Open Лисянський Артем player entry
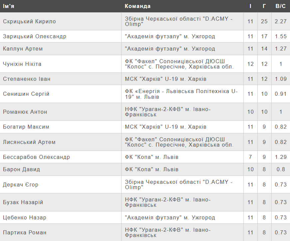Image resolution: width=290 pixels, height=241 pixels. [29, 142]
